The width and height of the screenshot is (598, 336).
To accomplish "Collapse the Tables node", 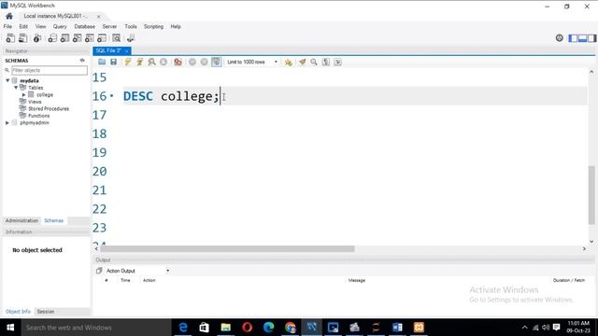I will coord(16,88).
